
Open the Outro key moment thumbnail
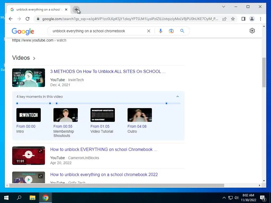[x=140, y=115]
